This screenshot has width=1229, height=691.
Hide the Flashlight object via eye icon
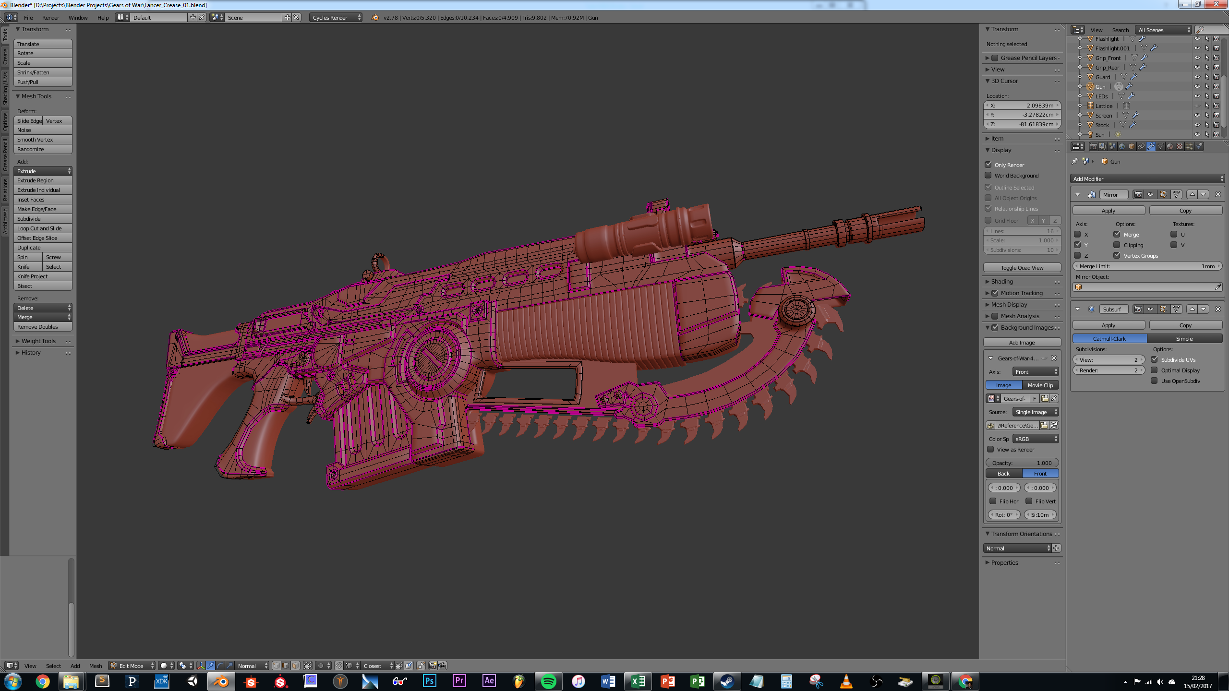tap(1197, 39)
